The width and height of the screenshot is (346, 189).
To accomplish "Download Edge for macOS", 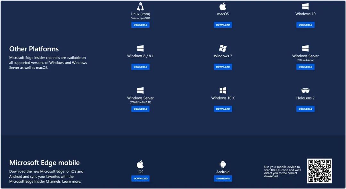I will (x=223, y=25).
